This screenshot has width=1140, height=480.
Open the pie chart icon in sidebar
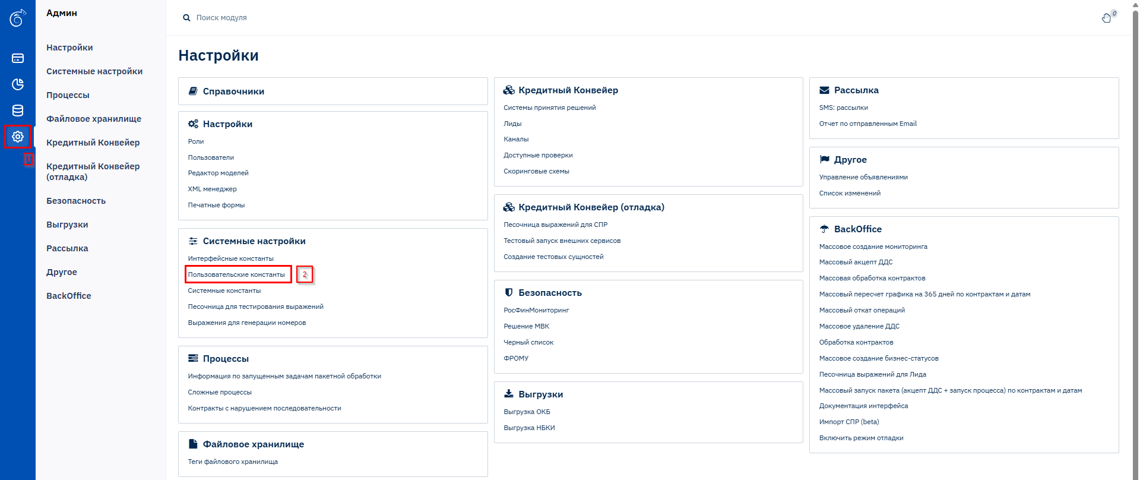coord(18,84)
